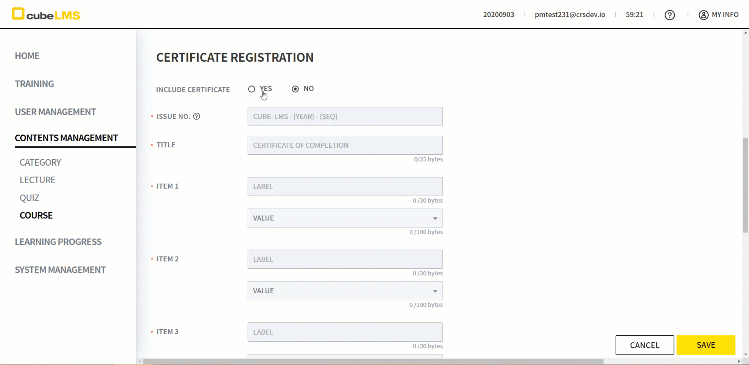Open the QUIZ submenu item
The height and width of the screenshot is (365, 749).
click(29, 198)
